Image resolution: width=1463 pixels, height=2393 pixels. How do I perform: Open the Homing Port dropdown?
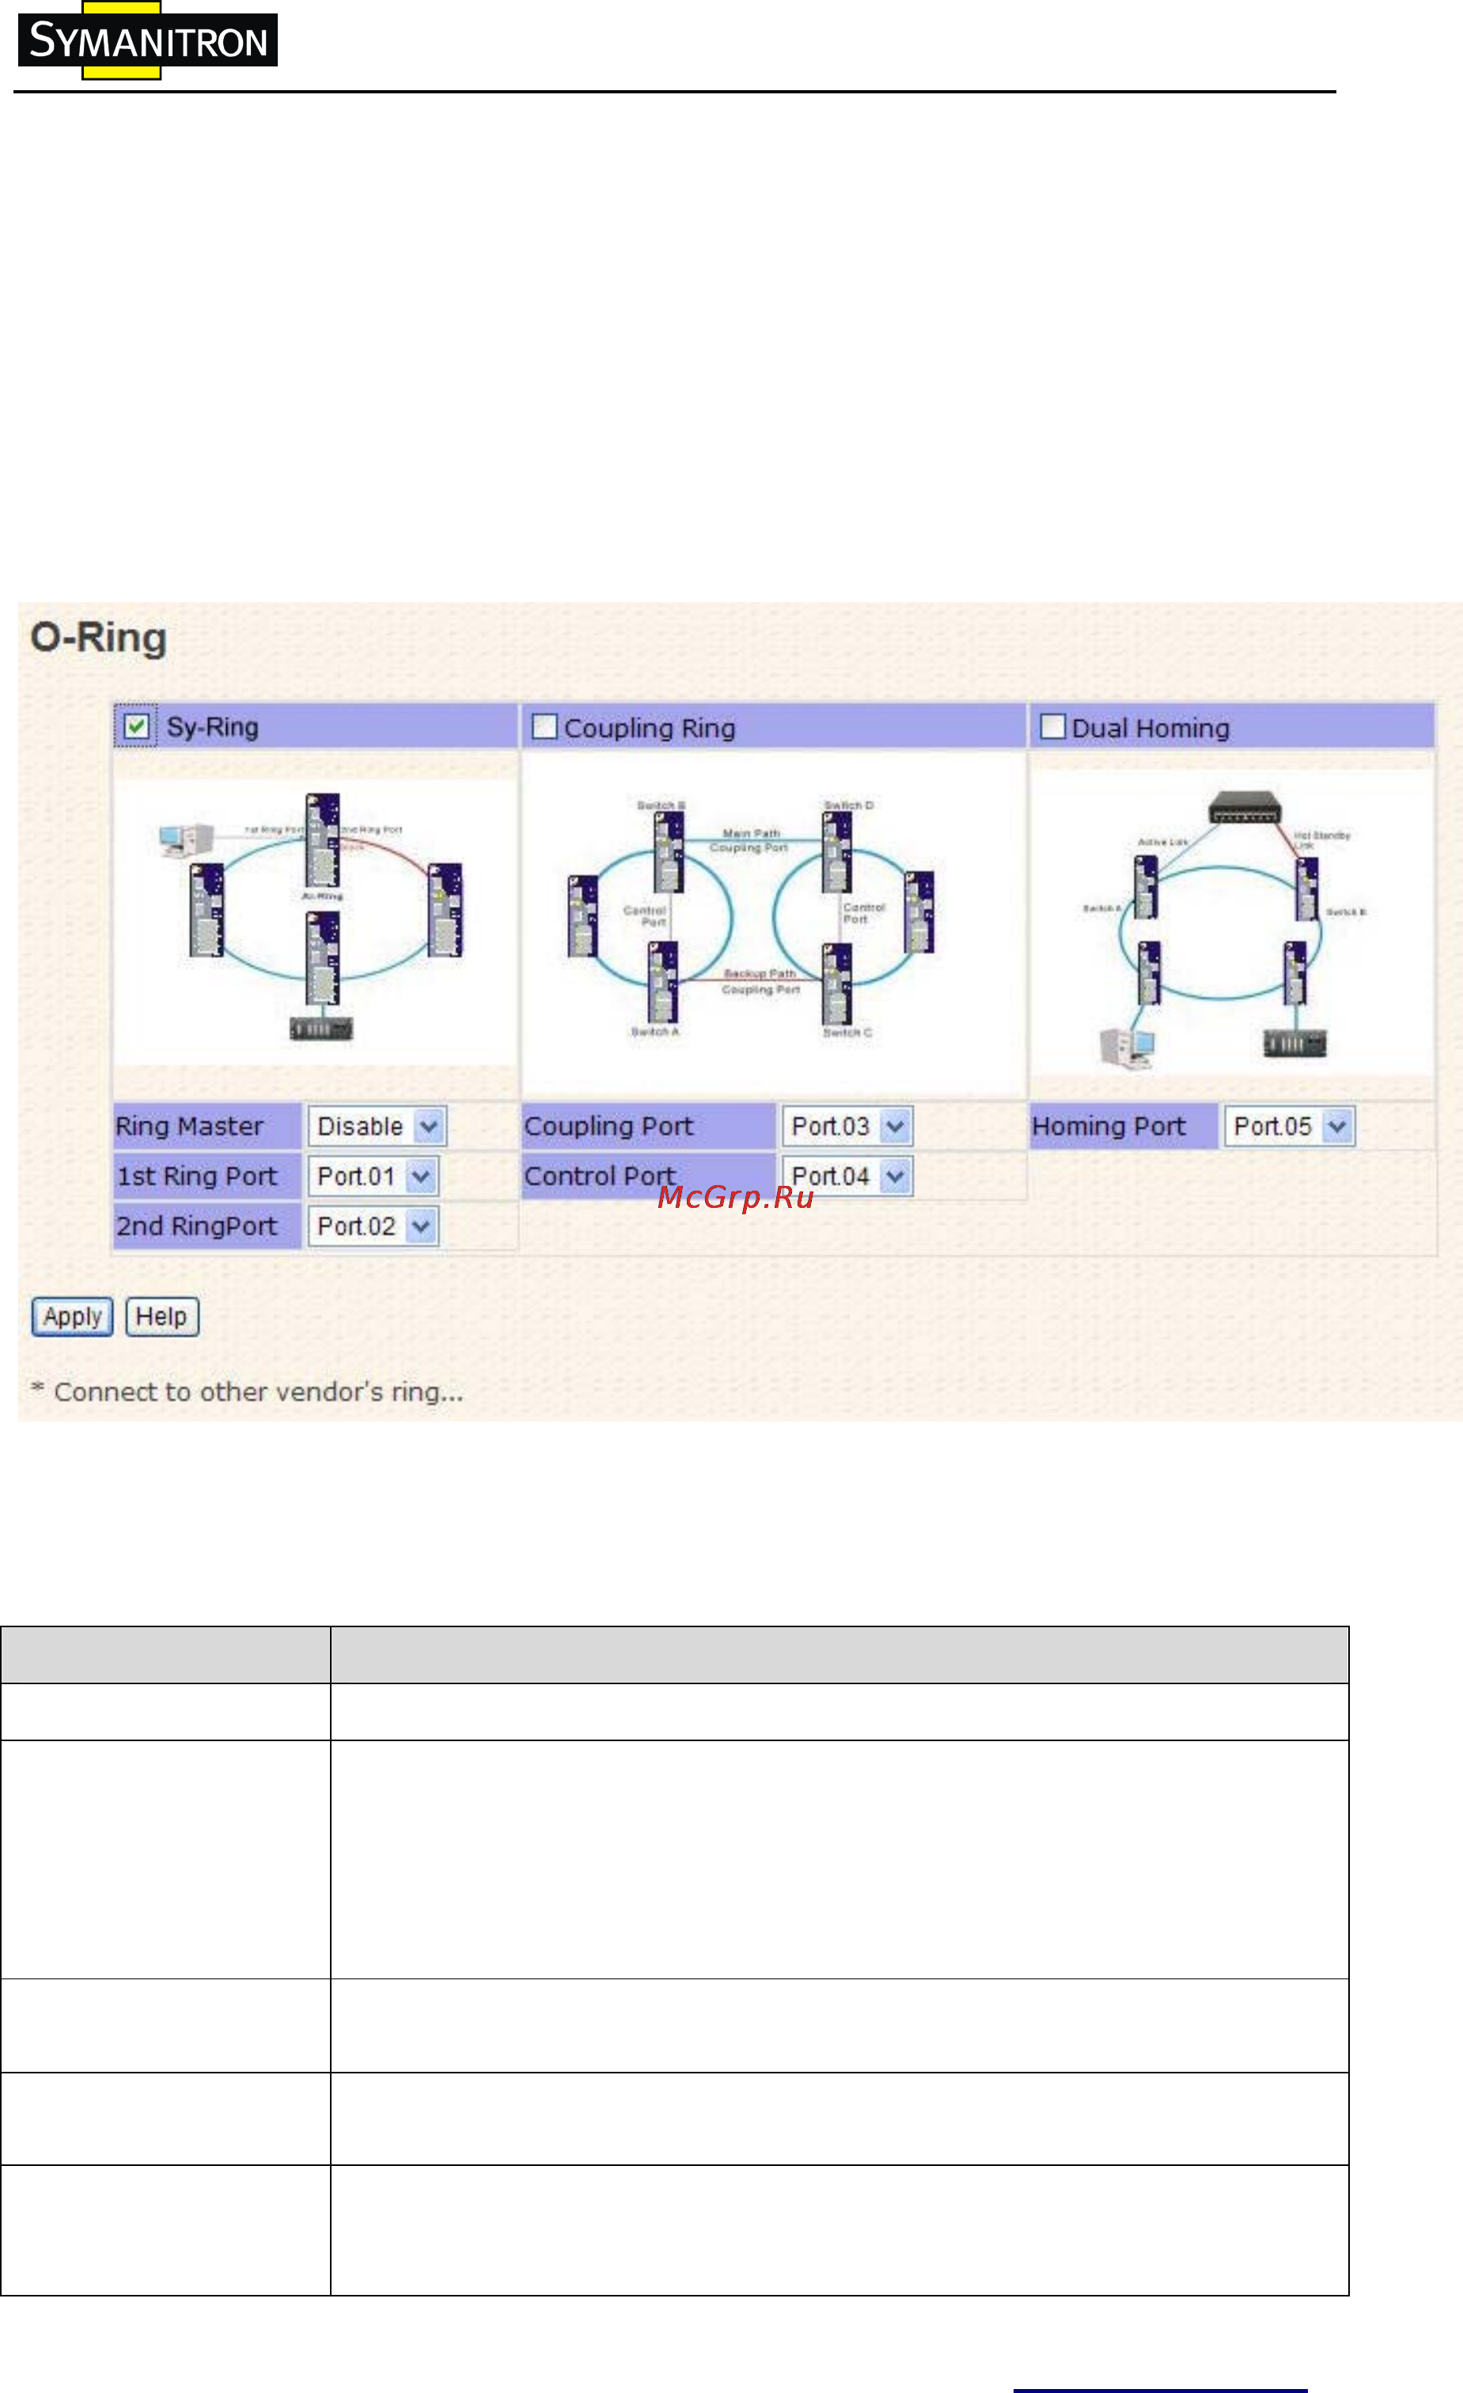pos(1289,1126)
